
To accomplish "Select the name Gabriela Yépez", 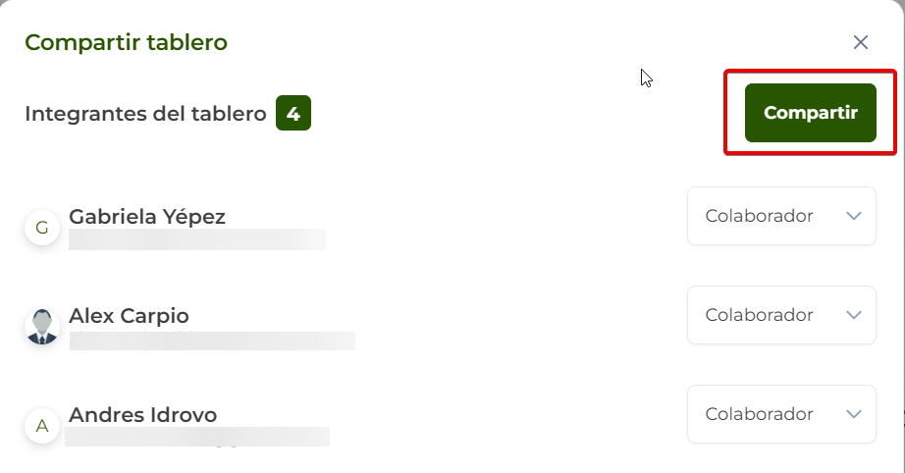I will 147,216.
